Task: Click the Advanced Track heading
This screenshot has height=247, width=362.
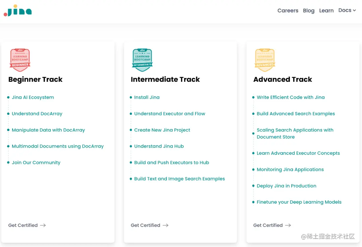Action: (x=283, y=79)
